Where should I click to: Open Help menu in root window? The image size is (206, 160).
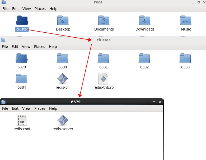point(53,9)
